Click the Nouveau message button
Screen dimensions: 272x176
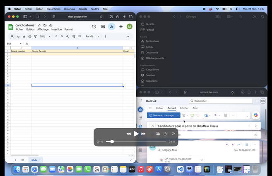pos(161,115)
